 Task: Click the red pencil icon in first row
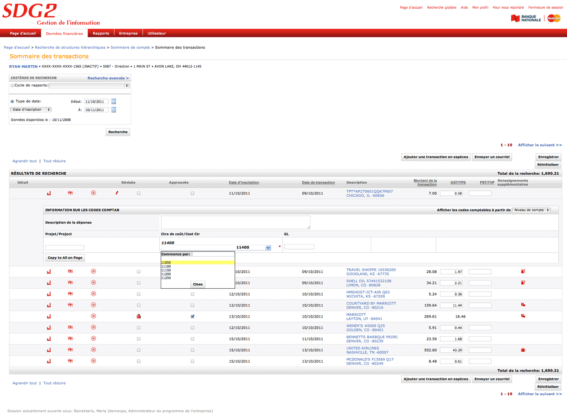click(x=116, y=193)
